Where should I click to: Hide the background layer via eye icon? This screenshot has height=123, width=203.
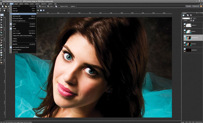pyautogui.click(x=185, y=51)
